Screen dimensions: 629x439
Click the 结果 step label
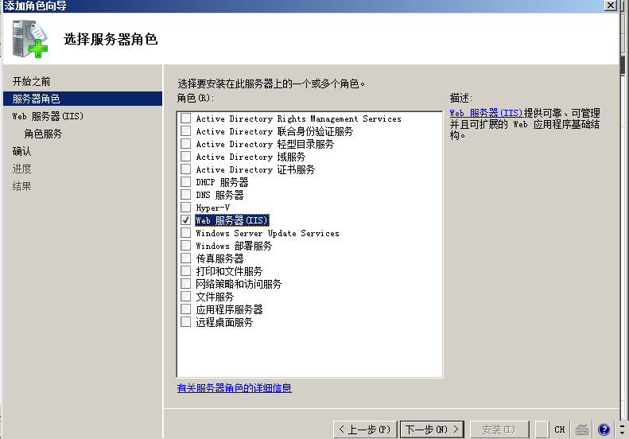coord(21,186)
